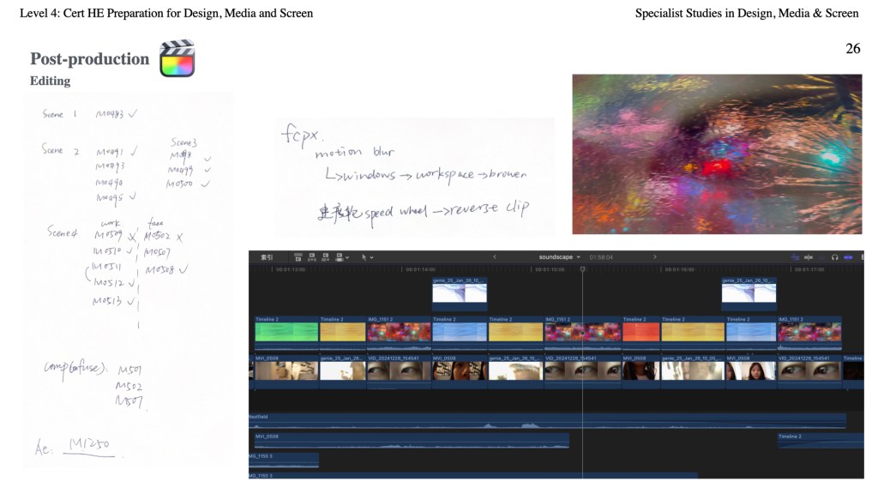This screenshot has height=494, width=878.
Task: Click the append clip to storyline icon
Action: pyautogui.click(x=327, y=256)
